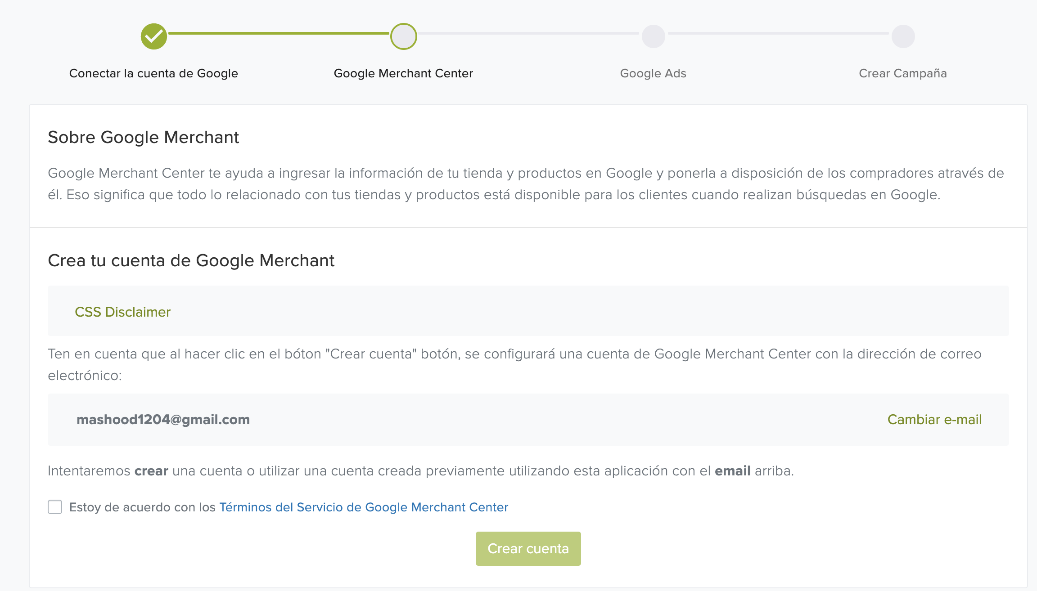Click the grey progress line before Crear Campaña
Screen dimensions: 1037x591
pyautogui.click(x=779, y=33)
